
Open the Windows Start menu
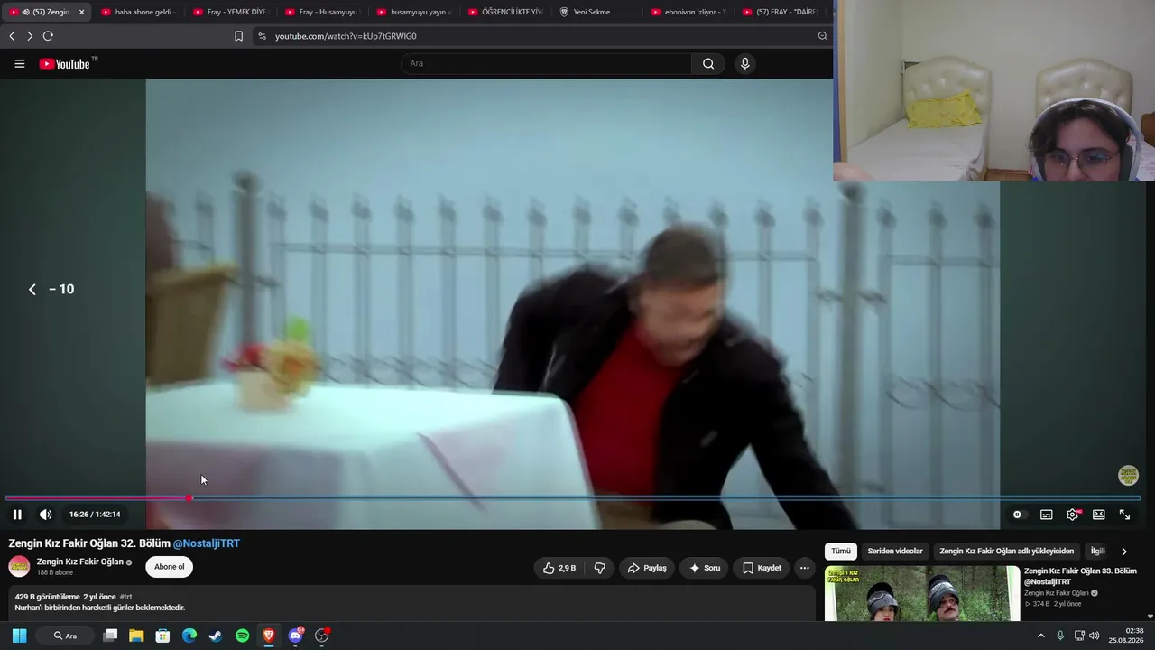coord(19,636)
